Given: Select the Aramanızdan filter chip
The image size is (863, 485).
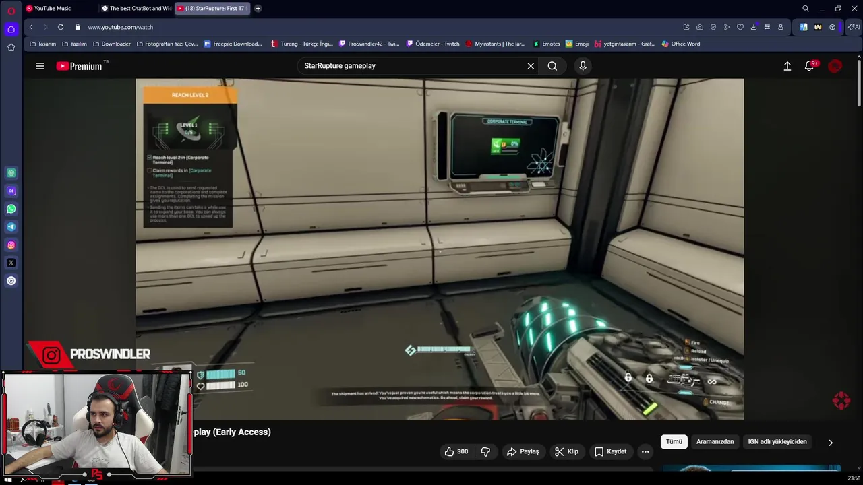Looking at the screenshot, I should tap(715, 442).
